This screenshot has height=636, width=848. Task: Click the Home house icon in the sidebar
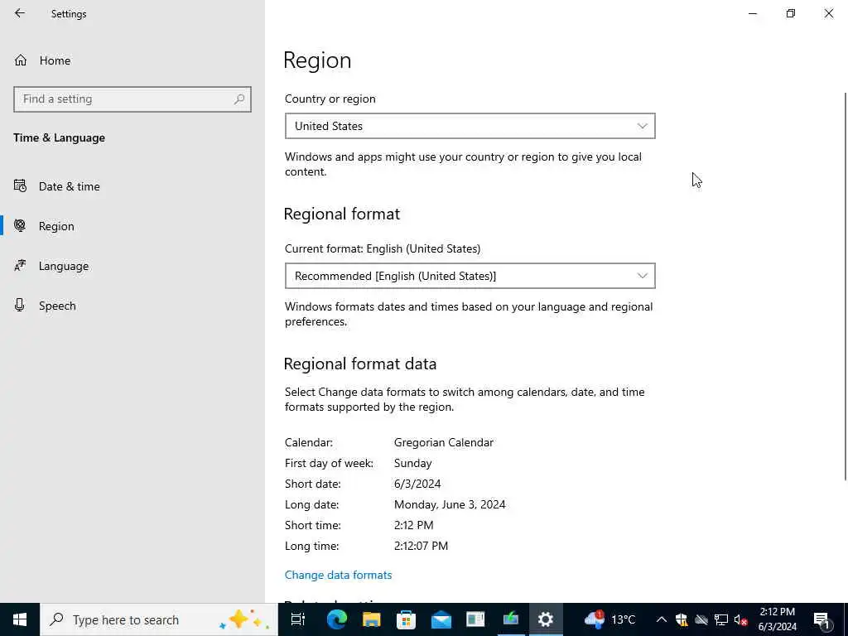point(21,60)
